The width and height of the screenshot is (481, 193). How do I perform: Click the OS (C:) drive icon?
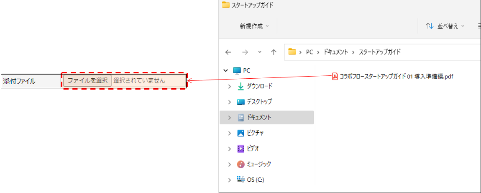[241, 179]
